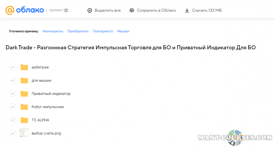Toggle the checkbox for Робот импульсник
This screenshot has width=275, height=149.
13,107
